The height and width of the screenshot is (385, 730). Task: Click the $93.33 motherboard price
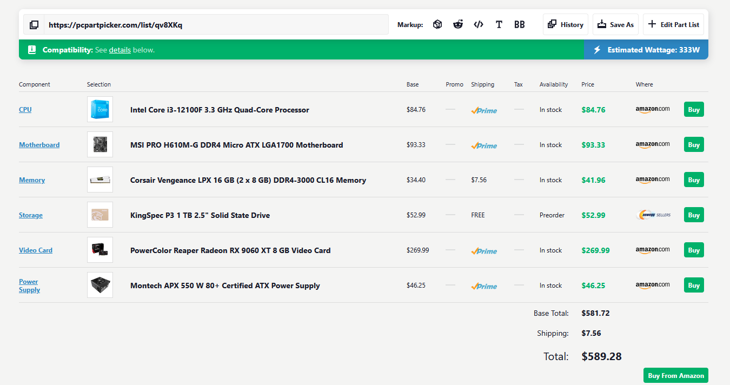tap(593, 145)
